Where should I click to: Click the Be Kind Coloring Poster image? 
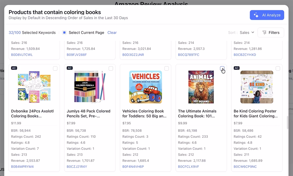[x=257, y=87]
